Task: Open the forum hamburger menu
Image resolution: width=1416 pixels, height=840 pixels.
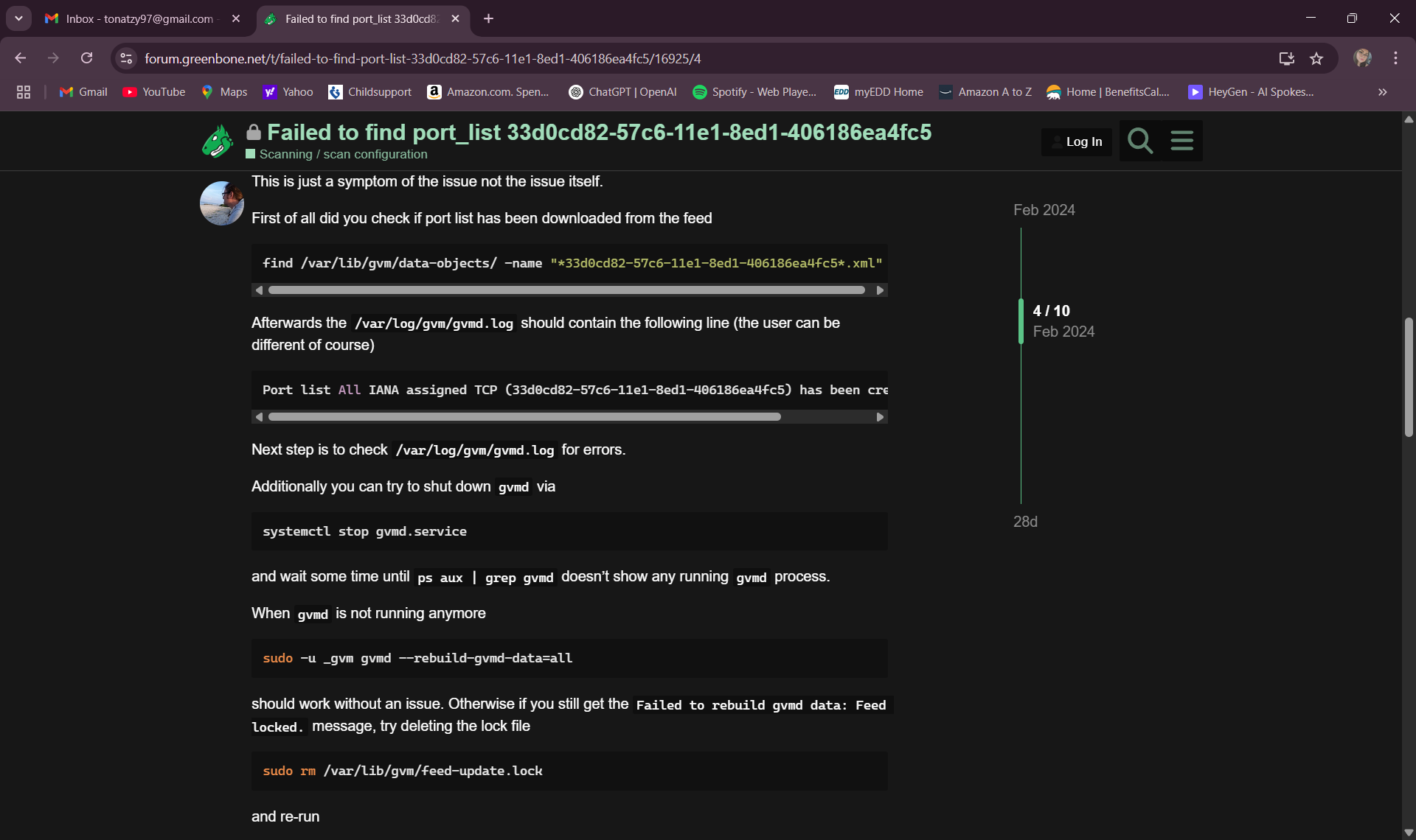Action: [x=1181, y=141]
